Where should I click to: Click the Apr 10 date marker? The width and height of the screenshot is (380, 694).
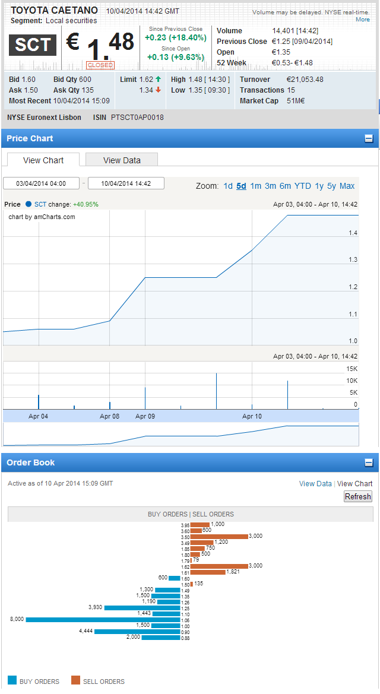point(252,416)
